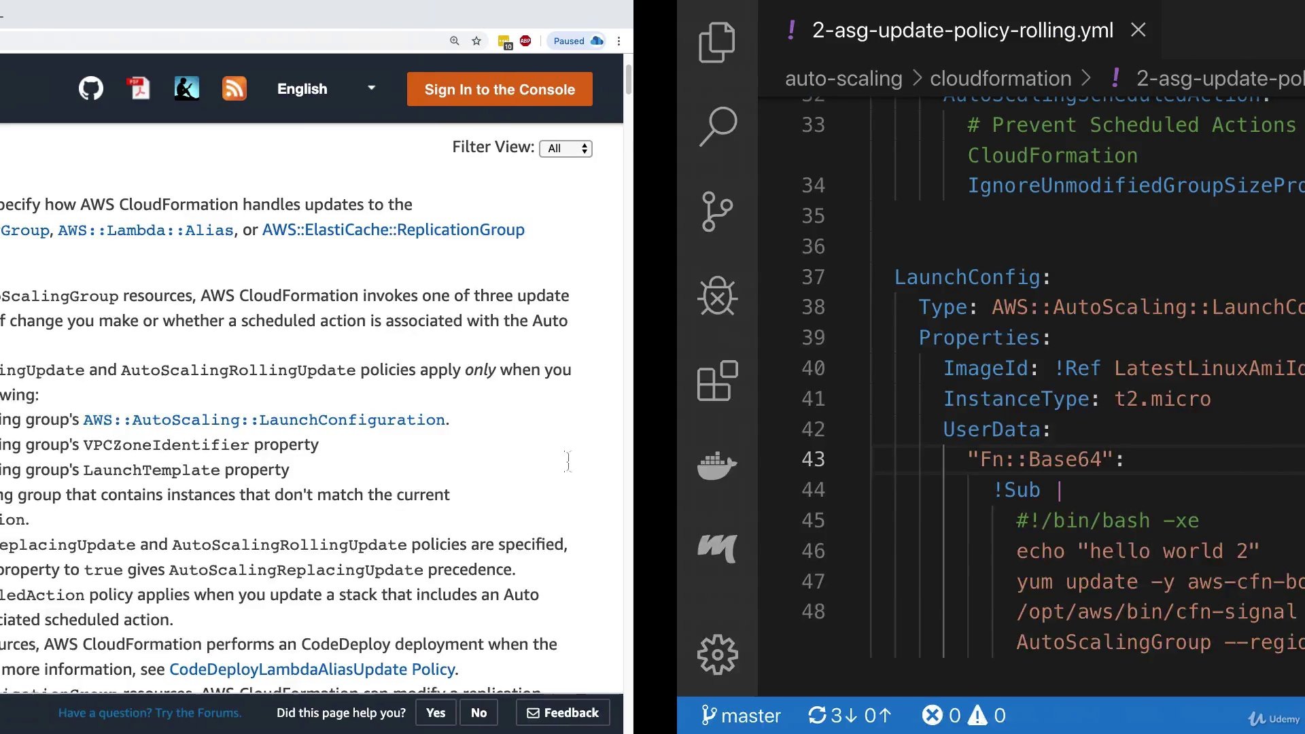
Task: Open the Manage gear in activity bar
Action: point(717,654)
